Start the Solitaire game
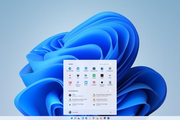Viewport: 180px width, 120px height. pyautogui.click(x=86, y=76)
